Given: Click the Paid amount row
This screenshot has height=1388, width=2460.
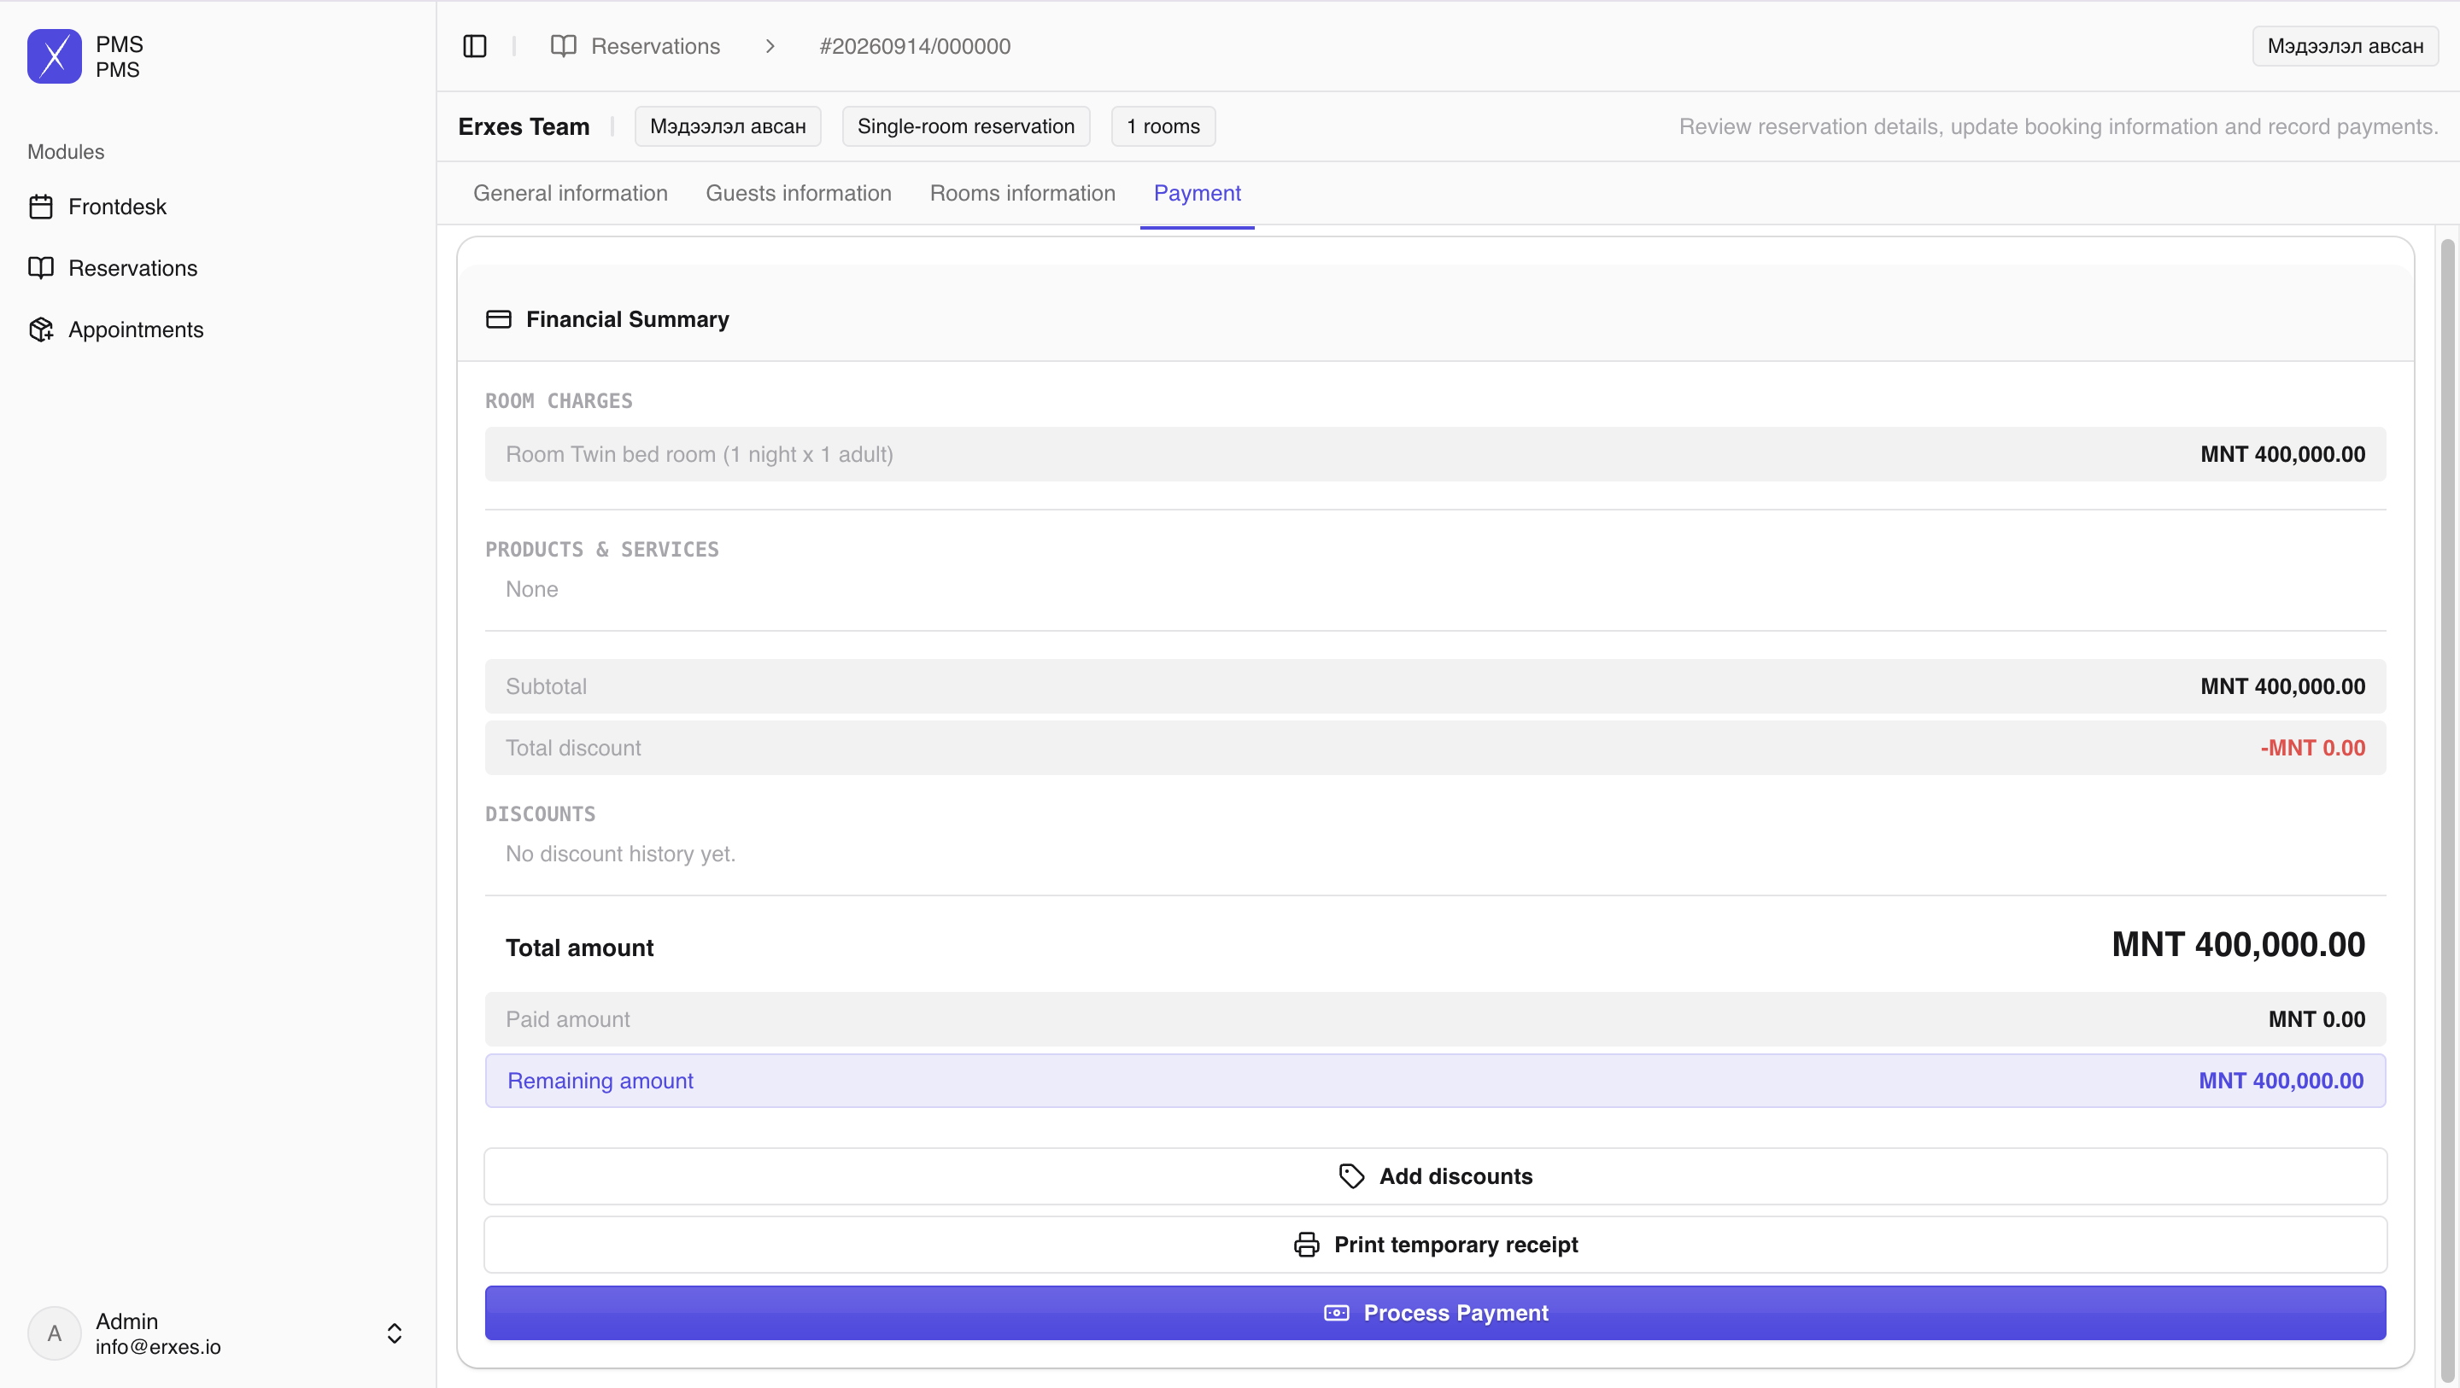Looking at the screenshot, I should pos(1435,1019).
